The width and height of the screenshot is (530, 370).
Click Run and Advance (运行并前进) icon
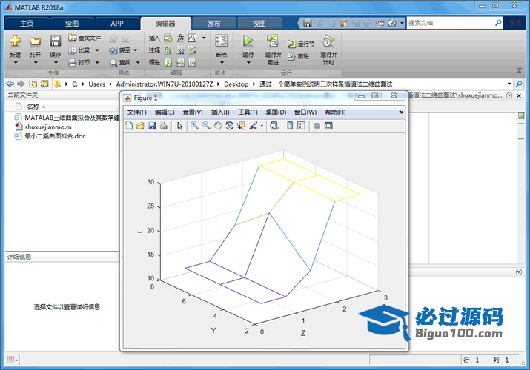point(273,41)
